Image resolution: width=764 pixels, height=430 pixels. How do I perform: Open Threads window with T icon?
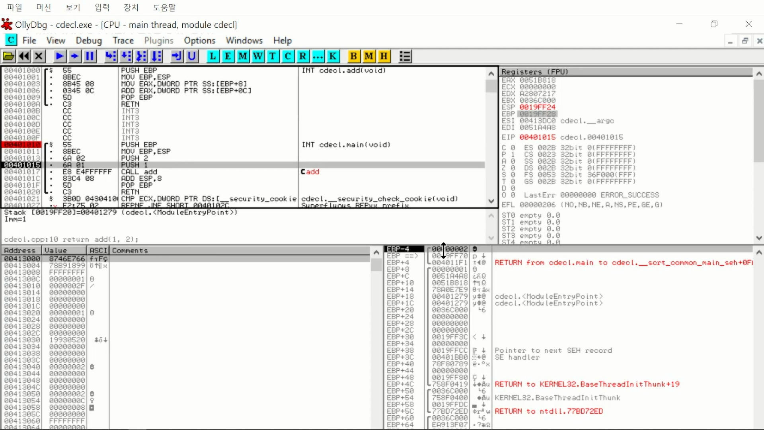(273, 56)
